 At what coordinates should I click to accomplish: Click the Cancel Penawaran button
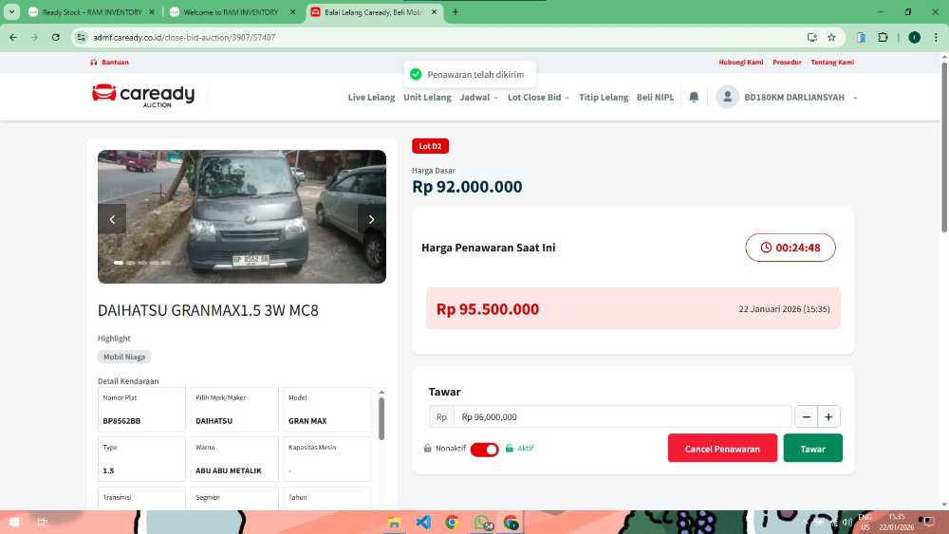coord(722,449)
